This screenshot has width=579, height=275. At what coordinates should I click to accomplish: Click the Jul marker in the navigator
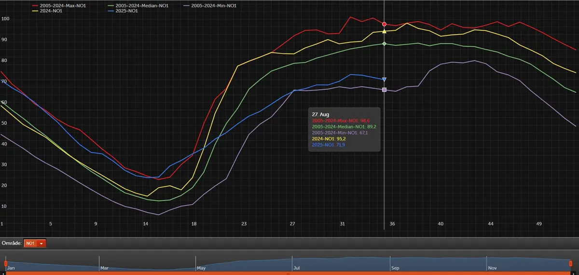(x=297, y=267)
